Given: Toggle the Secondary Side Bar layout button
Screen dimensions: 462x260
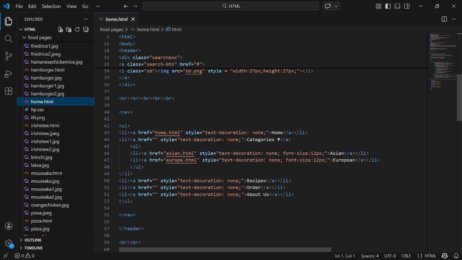Looking at the screenshot, I should tap(407, 6).
